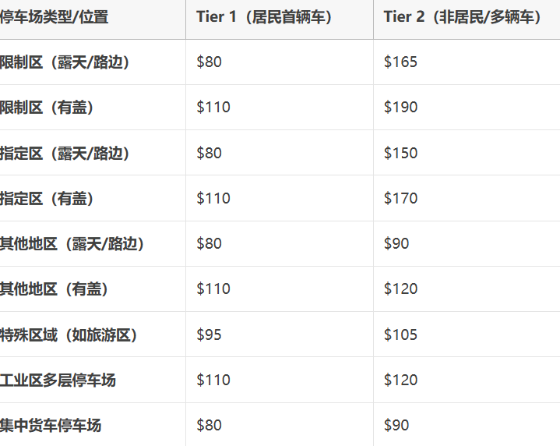The height and width of the screenshot is (446, 560).
Task: Click the 其他地区（露天/路边）row label
Action: 72,244
